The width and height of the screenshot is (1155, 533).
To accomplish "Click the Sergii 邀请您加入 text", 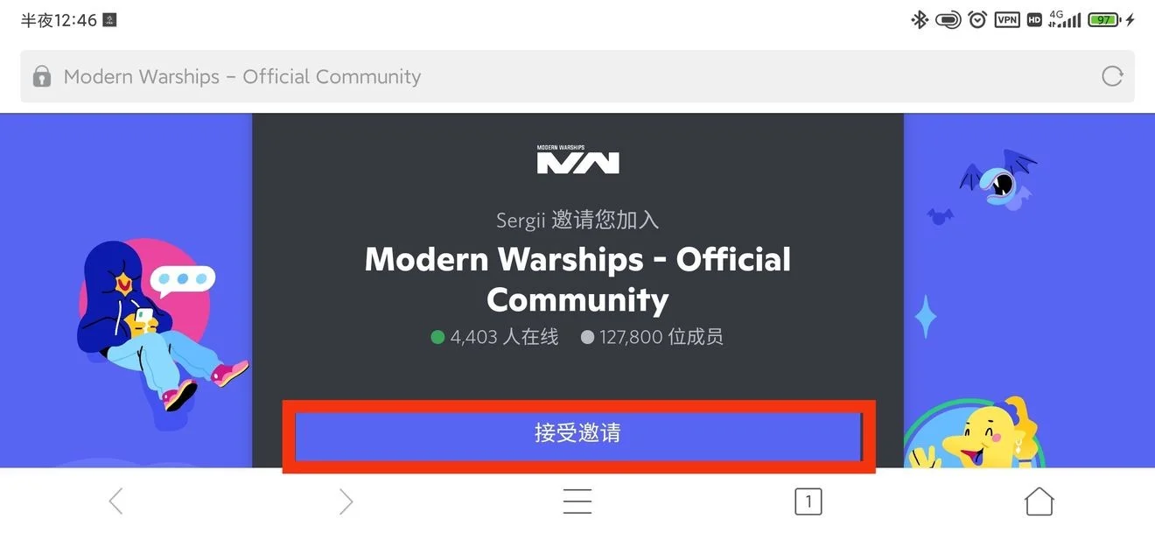I will click(x=577, y=220).
